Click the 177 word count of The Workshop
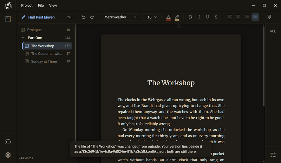 [x=67, y=46]
